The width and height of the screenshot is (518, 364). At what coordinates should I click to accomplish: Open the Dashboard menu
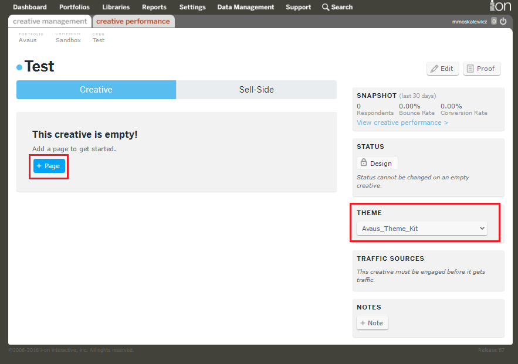tap(30, 7)
